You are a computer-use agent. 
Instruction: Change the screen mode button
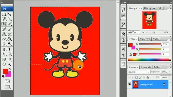[7, 87]
